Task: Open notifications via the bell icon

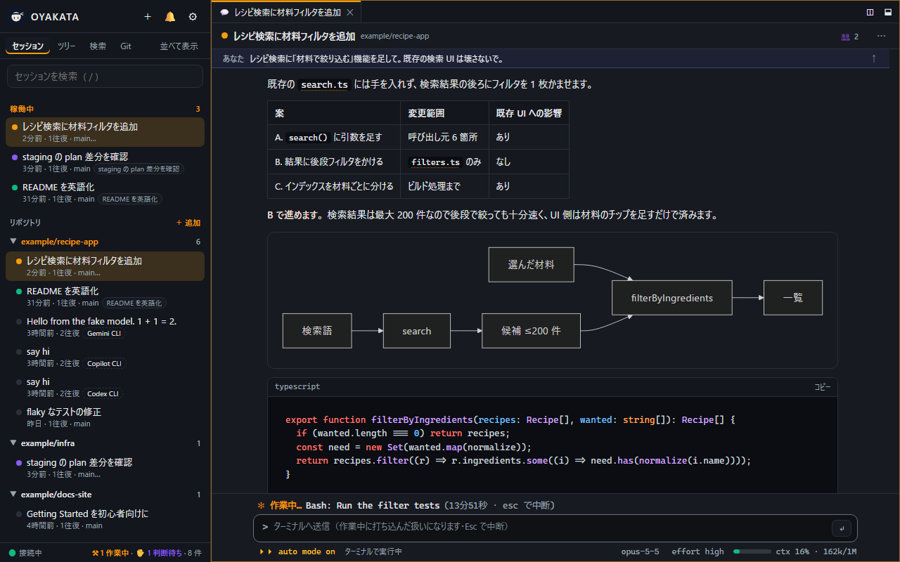Action: pos(170,17)
